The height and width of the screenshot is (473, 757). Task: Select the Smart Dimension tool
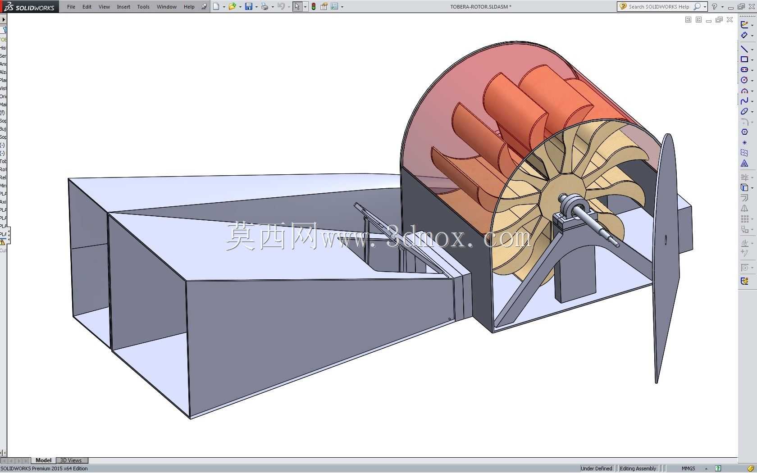(x=744, y=35)
